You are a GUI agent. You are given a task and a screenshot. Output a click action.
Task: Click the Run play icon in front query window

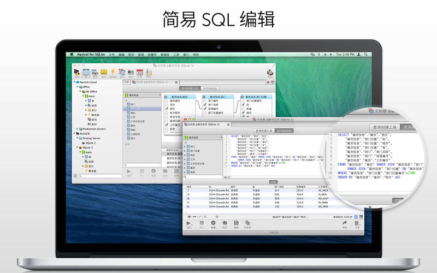[189, 223]
